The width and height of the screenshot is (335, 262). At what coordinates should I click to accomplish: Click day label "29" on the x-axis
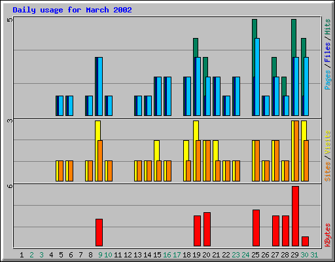(x=294, y=255)
